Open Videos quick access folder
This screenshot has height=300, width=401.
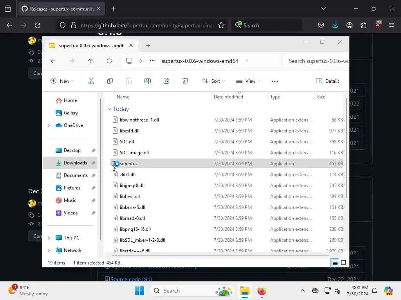point(70,213)
